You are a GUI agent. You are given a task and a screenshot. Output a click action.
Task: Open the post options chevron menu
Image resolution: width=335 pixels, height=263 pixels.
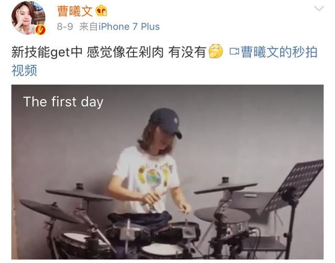[x=319, y=9]
